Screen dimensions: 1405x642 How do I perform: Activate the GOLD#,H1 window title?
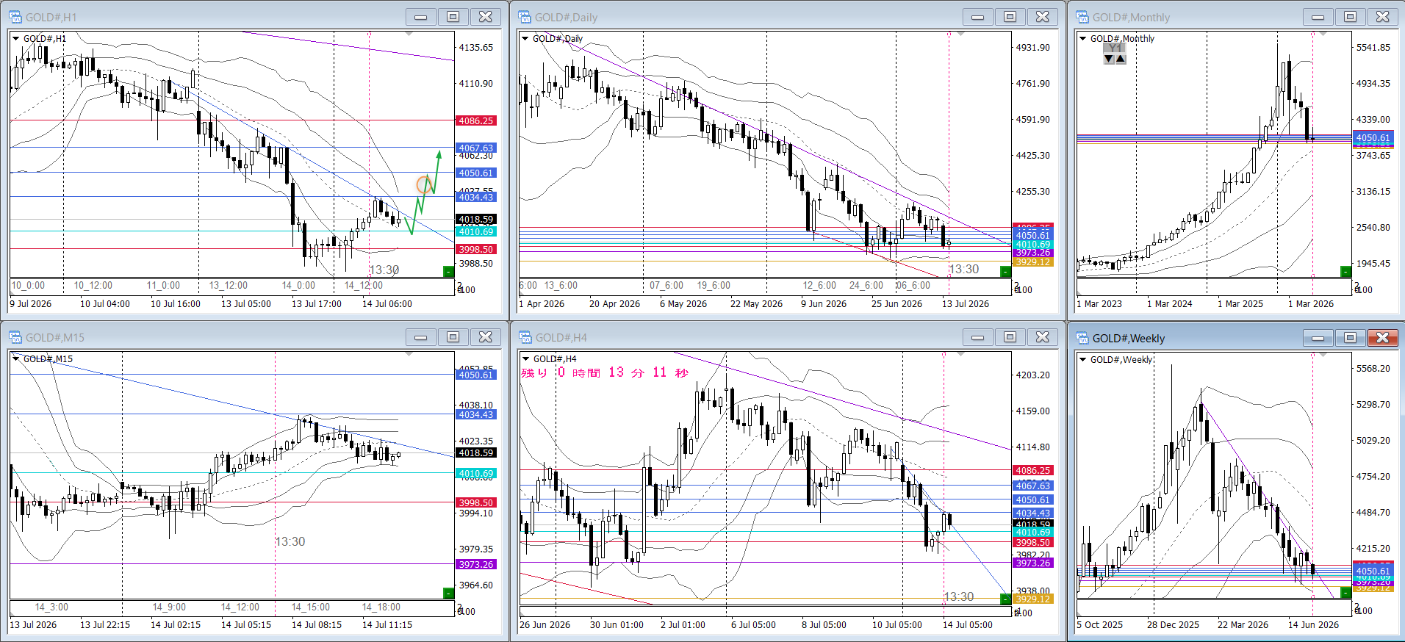51,18
